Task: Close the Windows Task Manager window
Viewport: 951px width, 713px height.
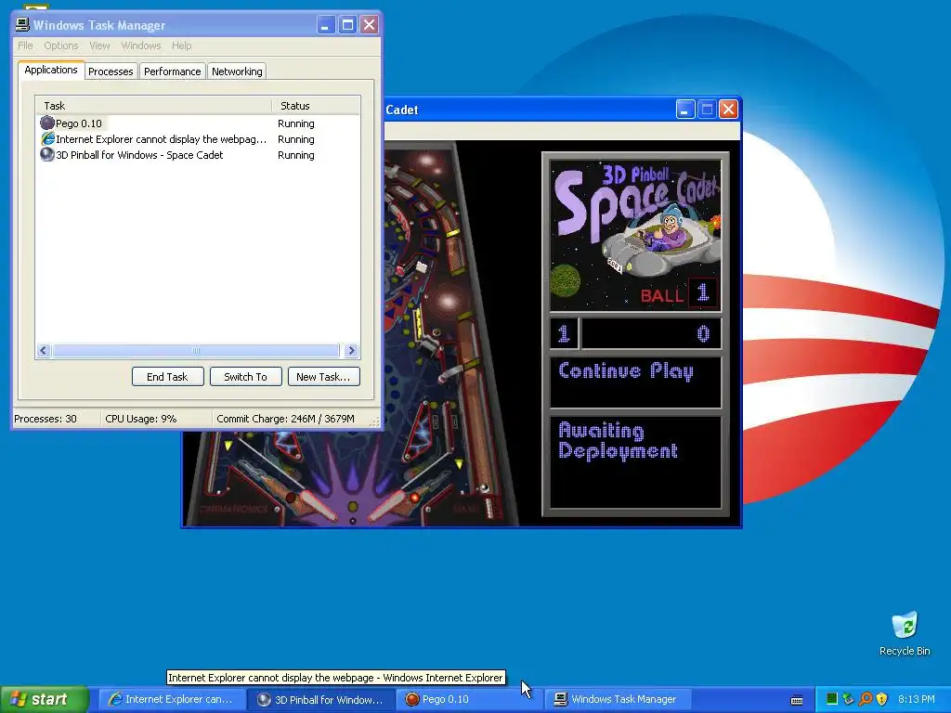Action: pos(369,25)
